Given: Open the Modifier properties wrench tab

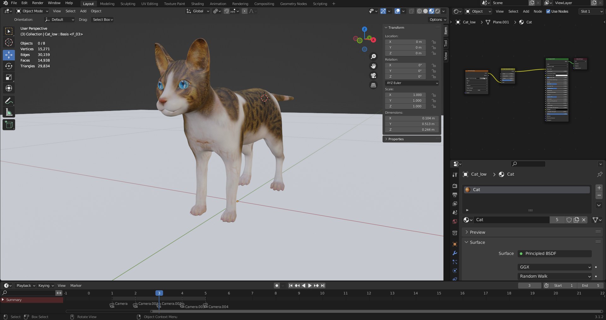Looking at the screenshot, I should (x=455, y=253).
